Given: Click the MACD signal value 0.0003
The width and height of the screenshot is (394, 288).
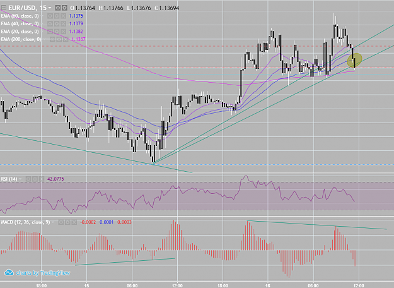Looking at the screenshot, I should (124, 222).
